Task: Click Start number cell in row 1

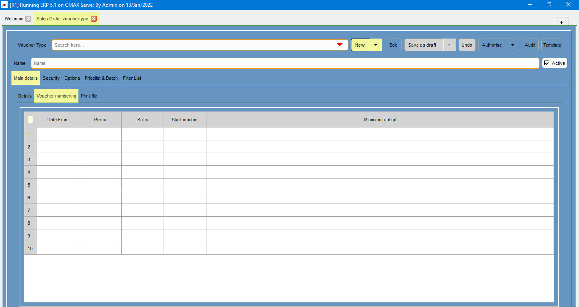Action: pyautogui.click(x=185, y=134)
